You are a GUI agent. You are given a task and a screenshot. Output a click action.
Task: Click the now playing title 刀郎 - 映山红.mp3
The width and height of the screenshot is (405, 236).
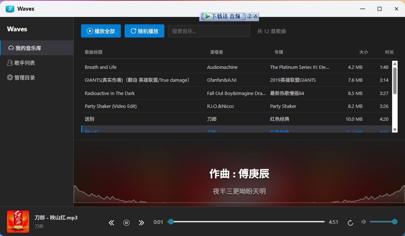click(56, 218)
